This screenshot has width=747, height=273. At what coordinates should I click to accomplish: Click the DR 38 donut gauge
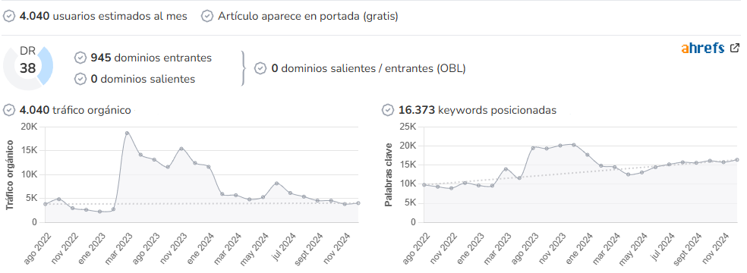[x=28, y=68]
